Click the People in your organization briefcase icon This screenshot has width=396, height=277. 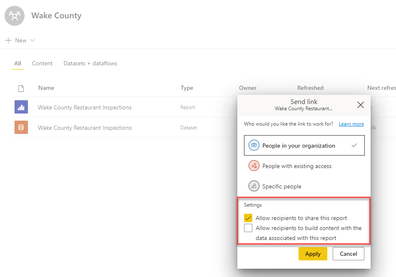coord(254,146)
